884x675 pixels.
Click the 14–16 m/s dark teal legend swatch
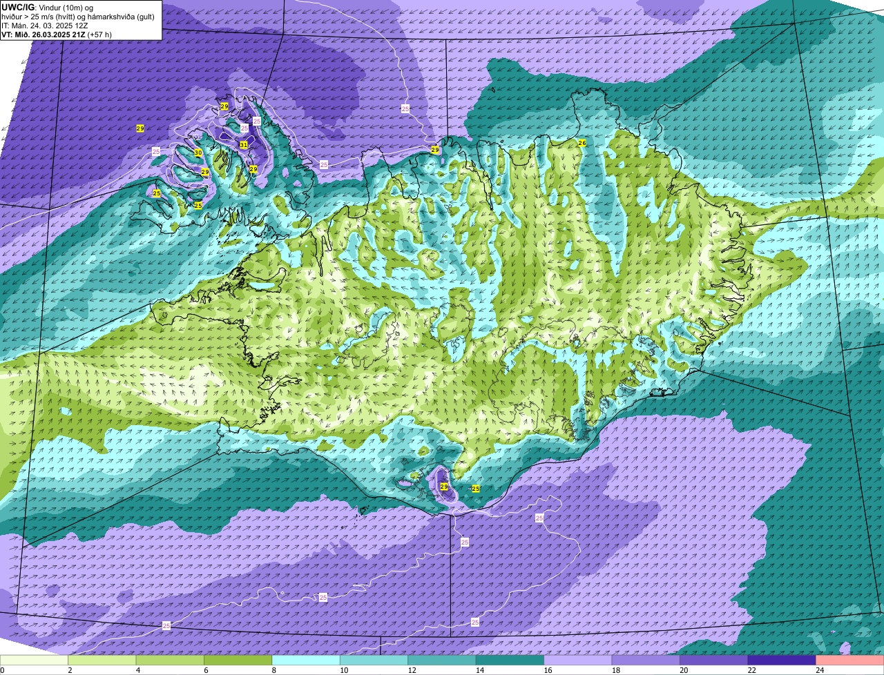[x=510, y=661]
